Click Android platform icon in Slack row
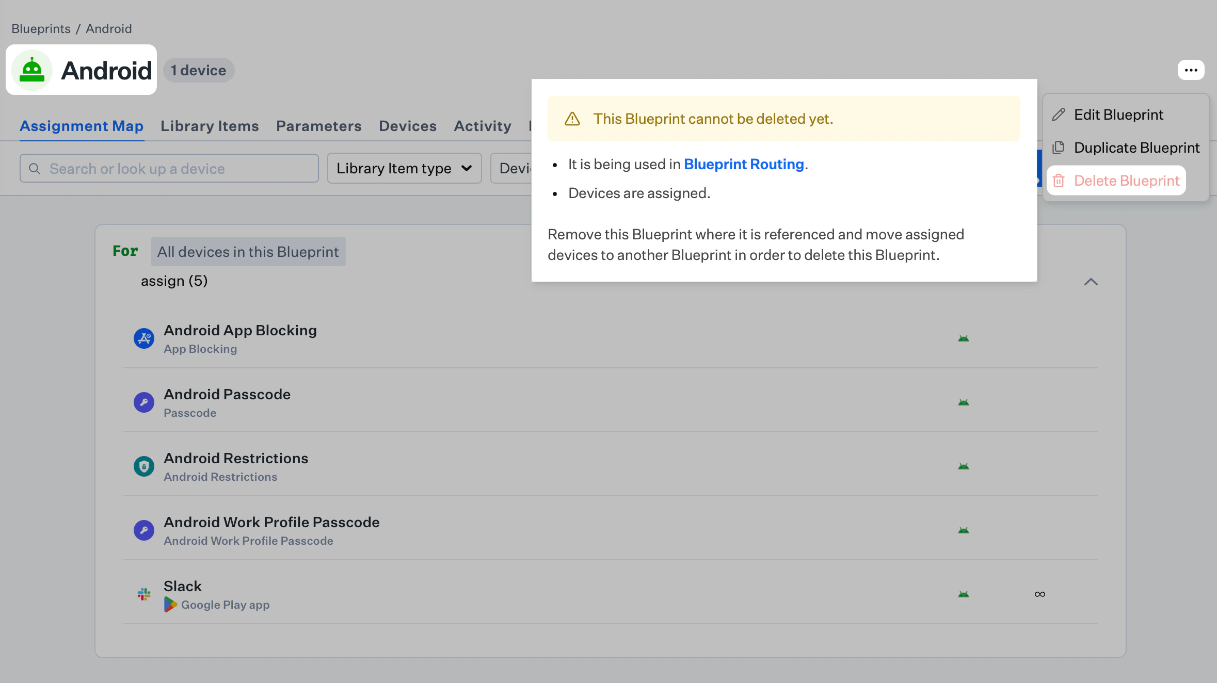Screen dimensions: 1217x683 pyautogui.click(x=963, y=594)
